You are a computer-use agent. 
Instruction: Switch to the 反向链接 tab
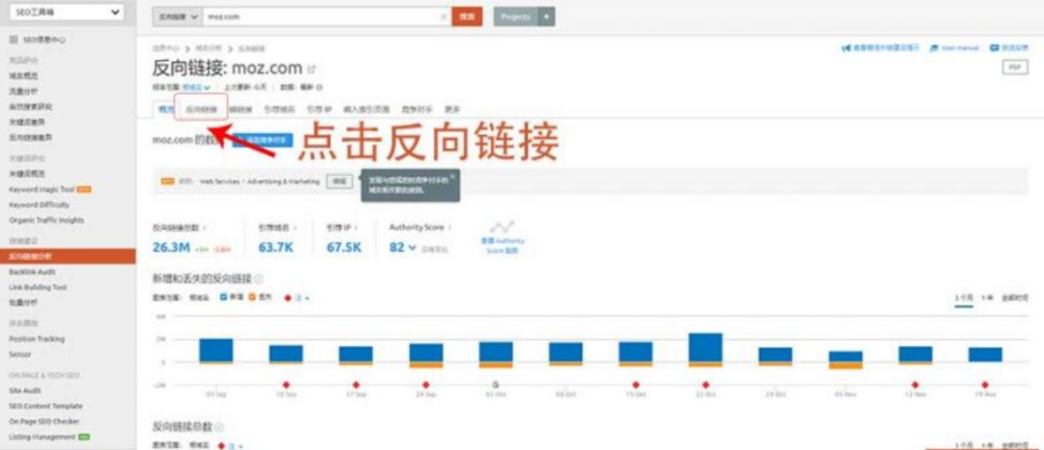201,109
